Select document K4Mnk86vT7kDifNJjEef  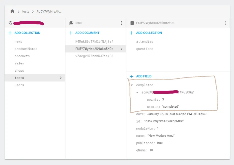click(x=94, y=42)
